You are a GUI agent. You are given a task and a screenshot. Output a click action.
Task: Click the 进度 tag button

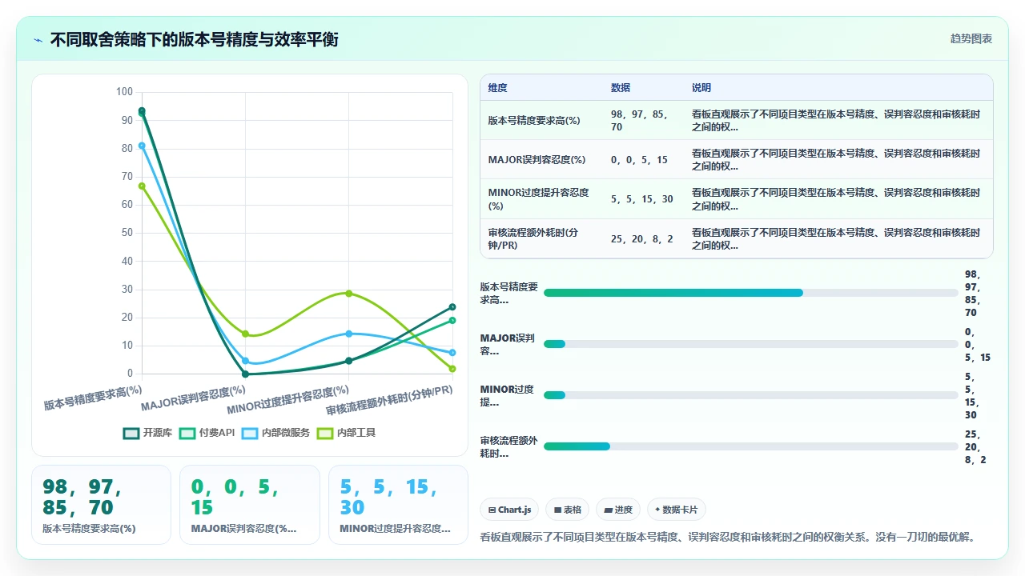pyautogui.click(x=619, y=510)
